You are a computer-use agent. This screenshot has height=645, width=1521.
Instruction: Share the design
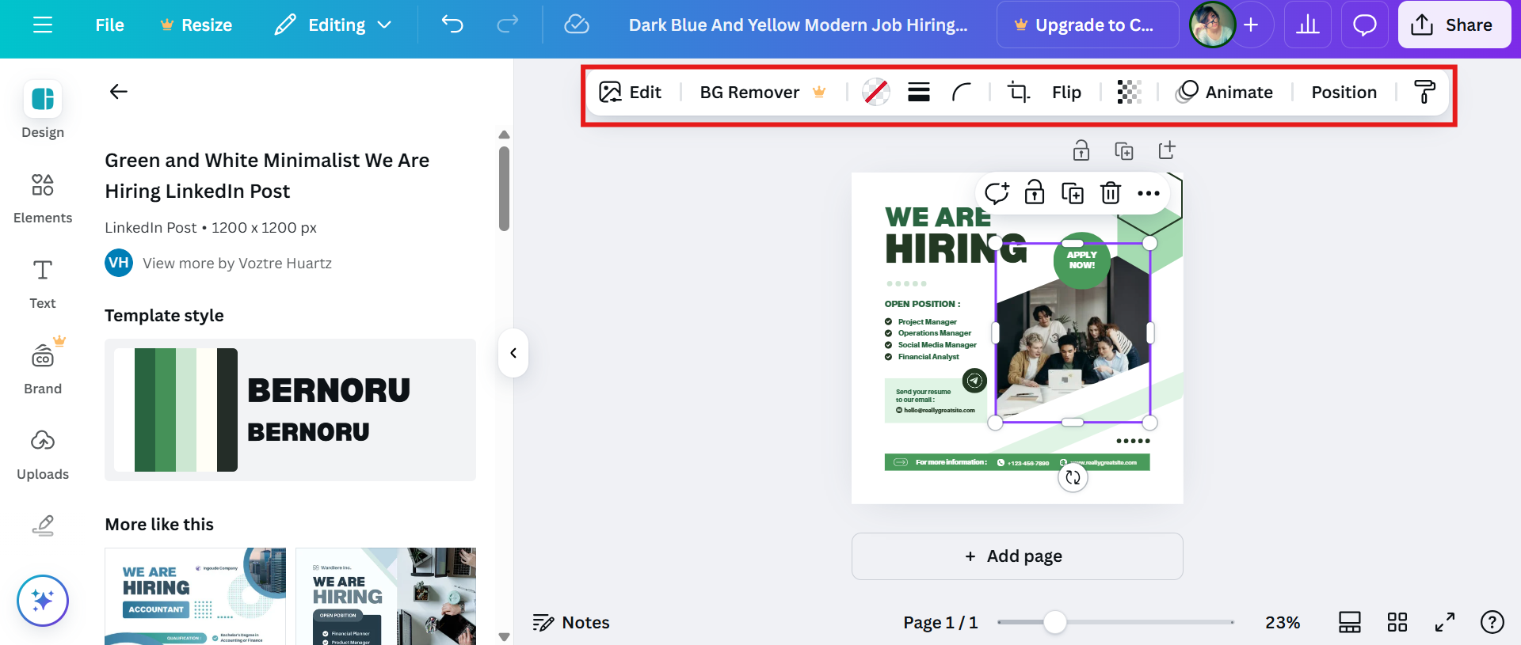[x=1454, y=25]
